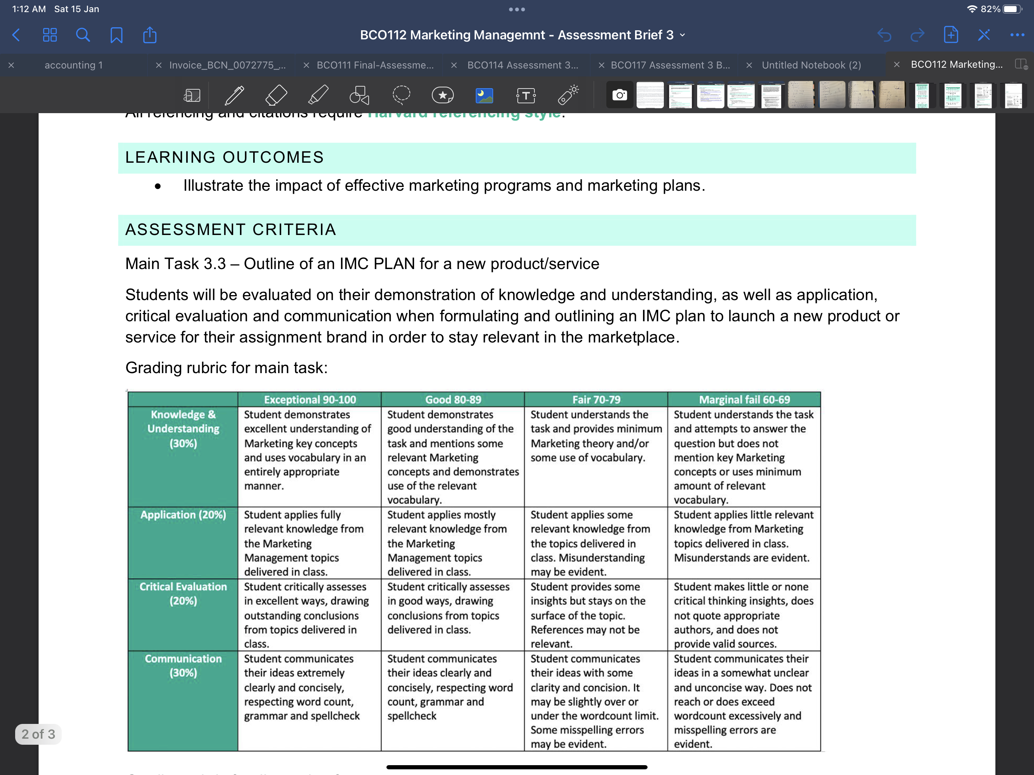Switch to the BCO114 Assessment 3 tab
Screen dimensions: 1034x775
(523, 65)
